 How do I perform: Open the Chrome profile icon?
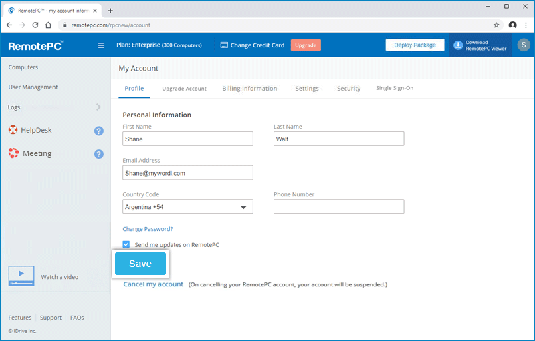(x=512, y=25)
